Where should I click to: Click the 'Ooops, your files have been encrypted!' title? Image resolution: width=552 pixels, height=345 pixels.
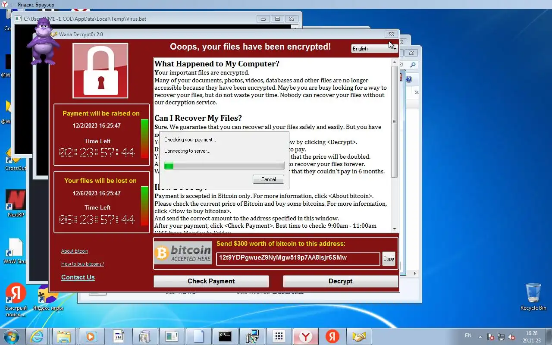(x=250, y=47)
